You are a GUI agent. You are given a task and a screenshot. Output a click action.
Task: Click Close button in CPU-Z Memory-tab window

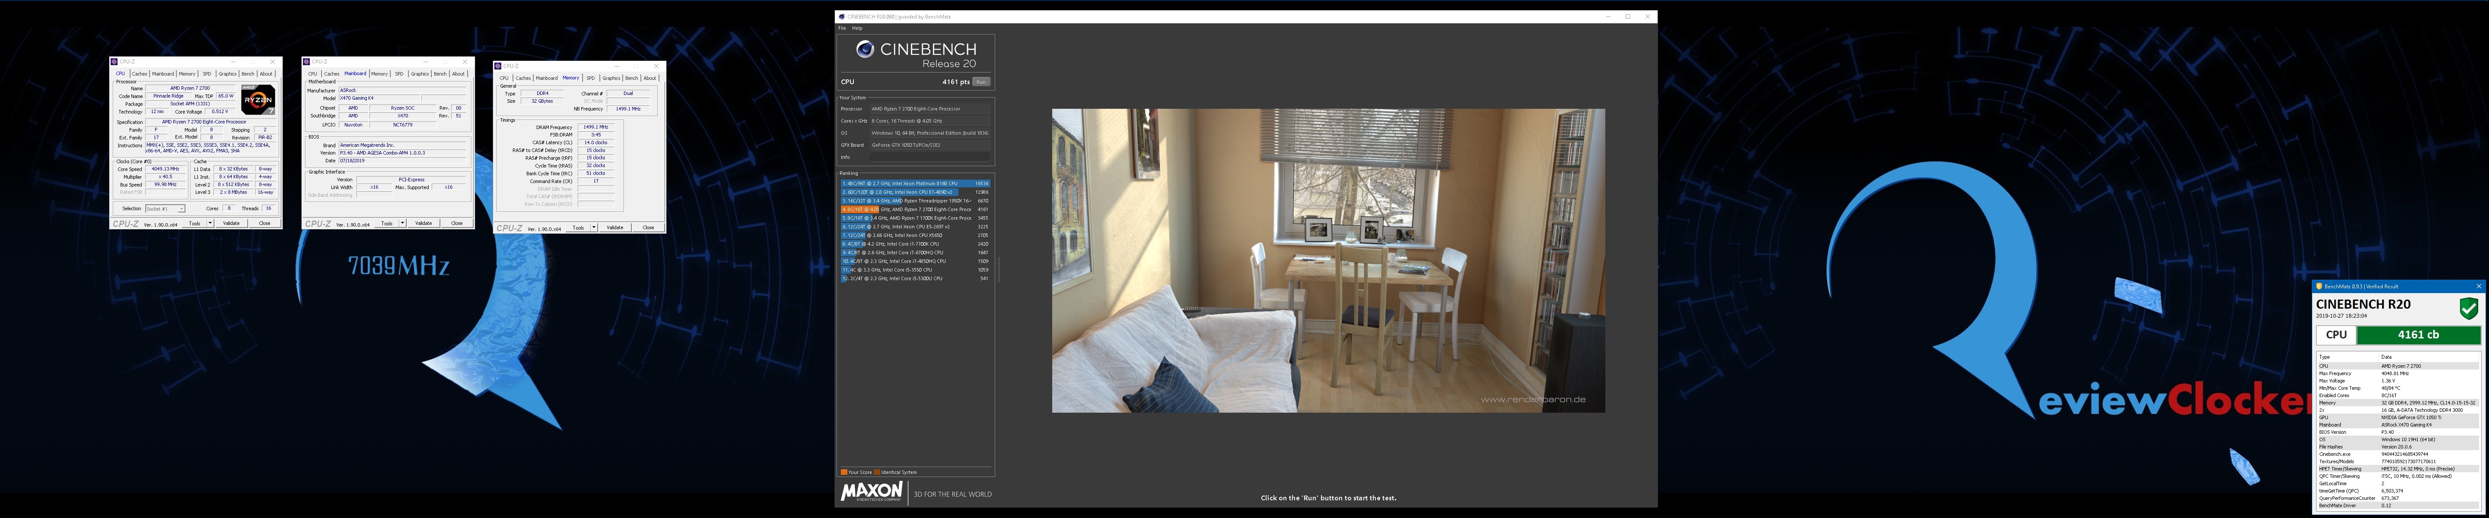(648, 227)
